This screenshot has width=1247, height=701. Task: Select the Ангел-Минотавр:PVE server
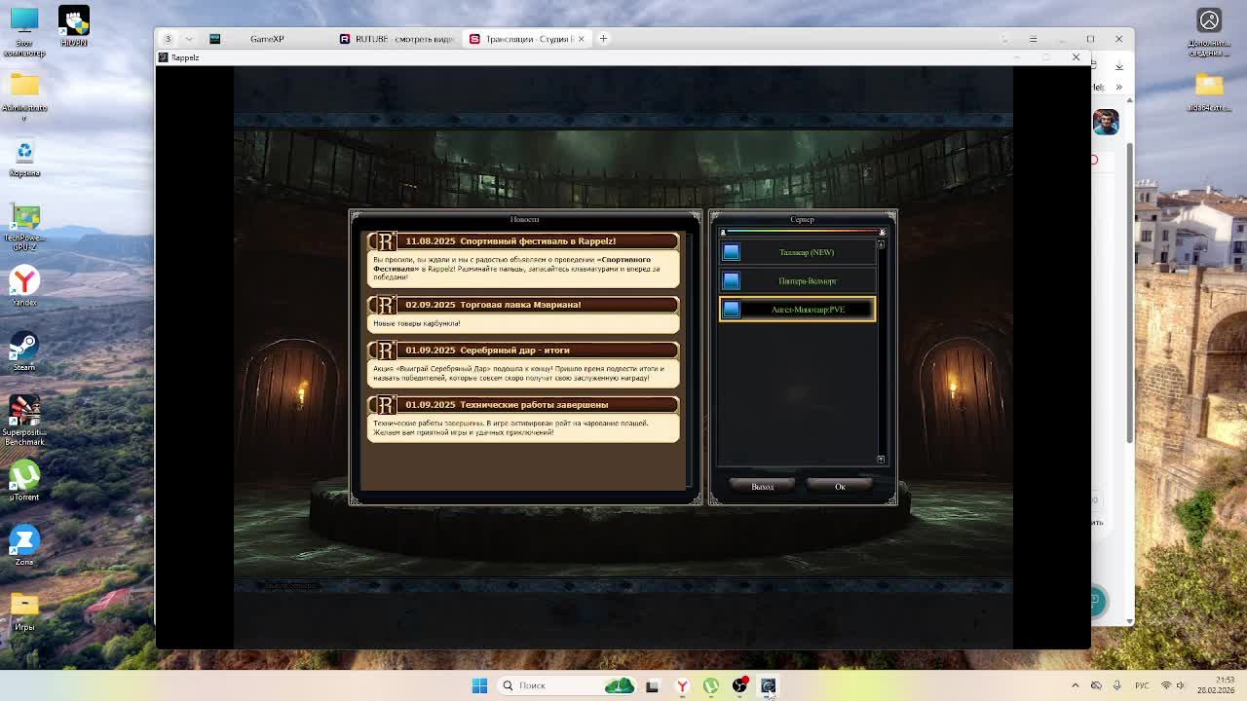[797, 310]
